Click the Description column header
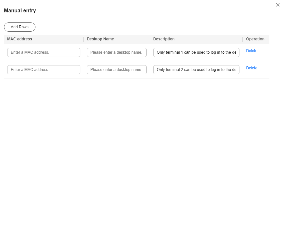The width and height of the screenshot is (285, 239). [x=164, y=39]
